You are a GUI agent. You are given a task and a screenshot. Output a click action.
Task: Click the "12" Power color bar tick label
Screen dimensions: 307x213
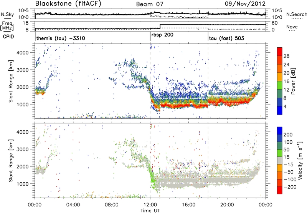click(286, 90)
